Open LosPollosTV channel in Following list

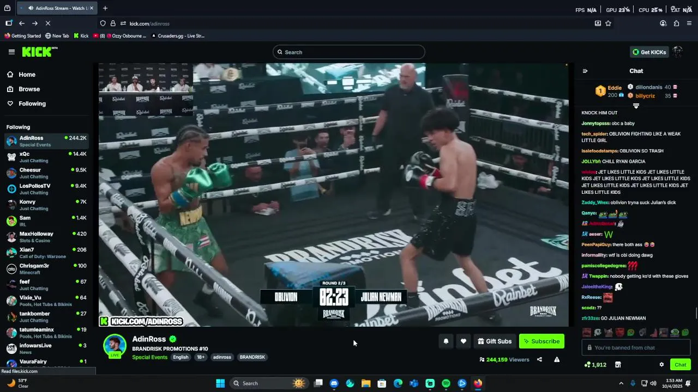[46, 189]
